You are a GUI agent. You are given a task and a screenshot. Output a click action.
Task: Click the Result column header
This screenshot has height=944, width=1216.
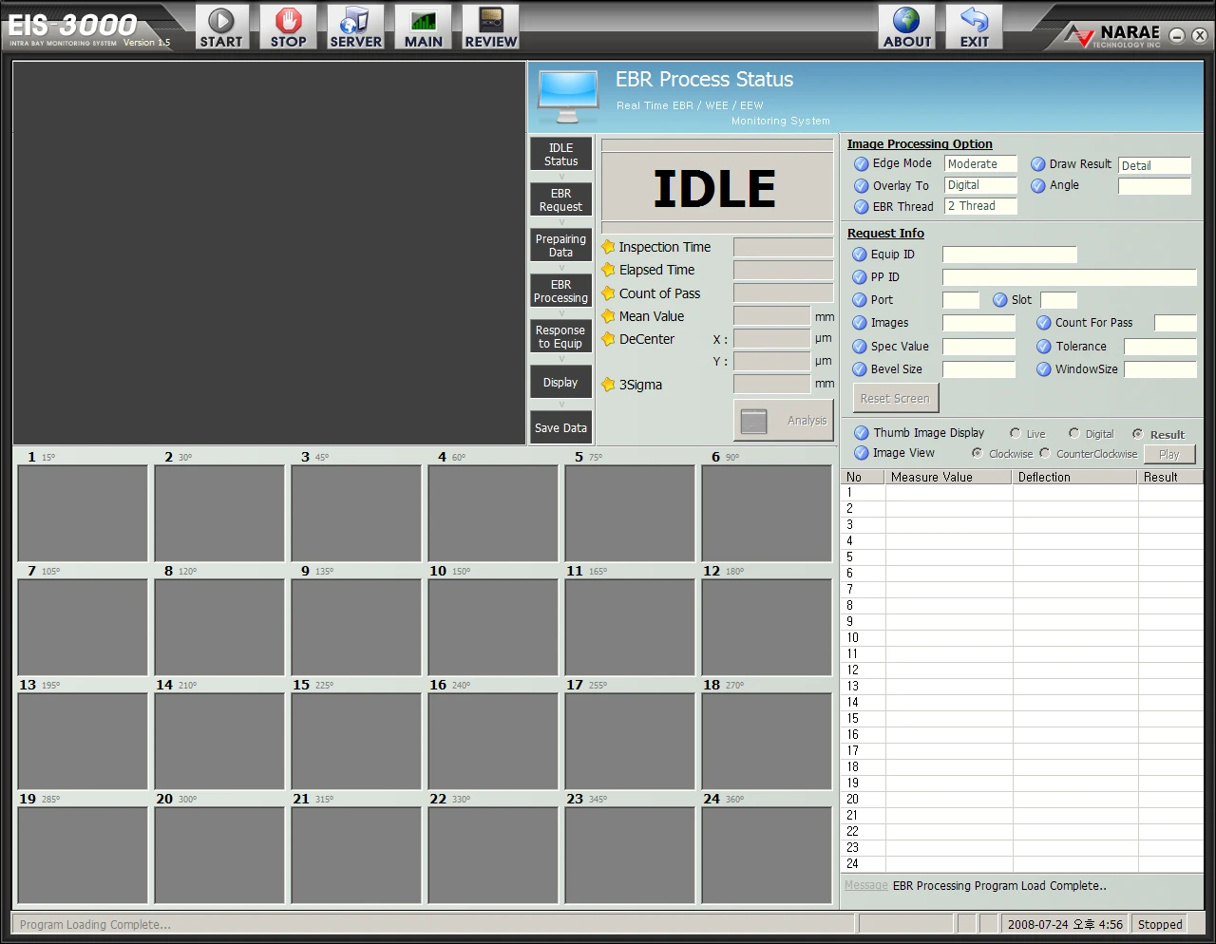(1170, 477)
